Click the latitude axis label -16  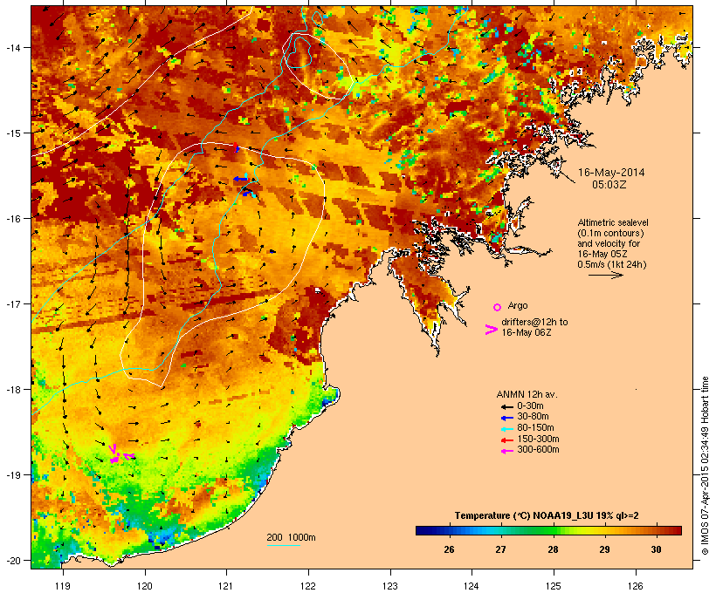point(12,219)
